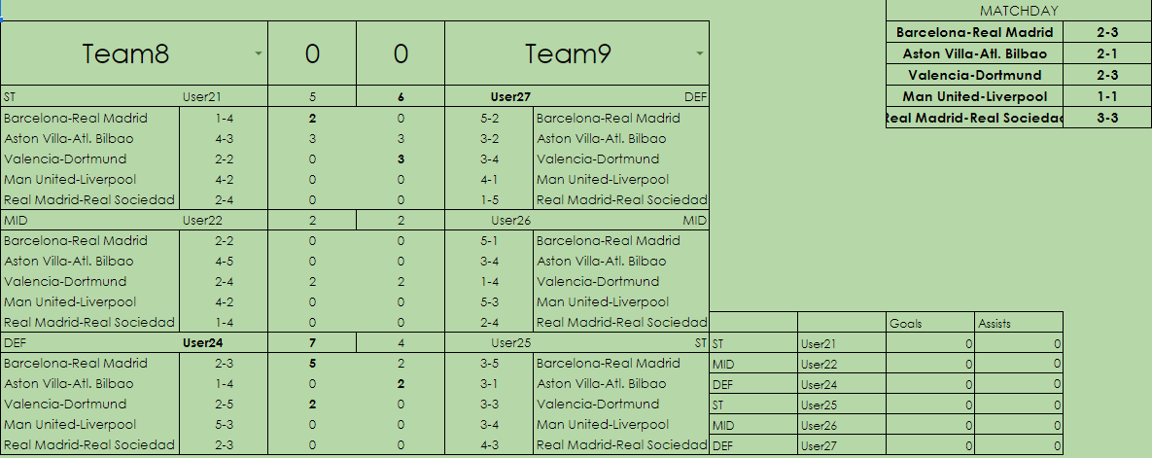Click the Goals column header

coord(906,323)
